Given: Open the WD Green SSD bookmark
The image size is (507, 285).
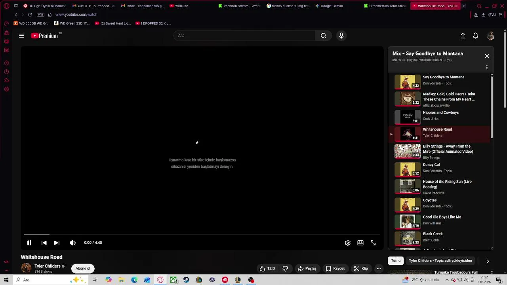Looking at the screenshot, I should 72,23.
